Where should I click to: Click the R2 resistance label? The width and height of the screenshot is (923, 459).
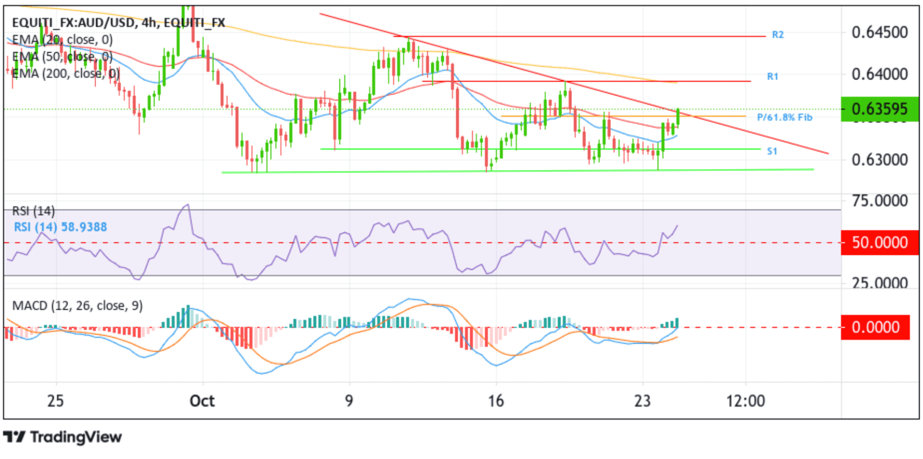(778, 35)
